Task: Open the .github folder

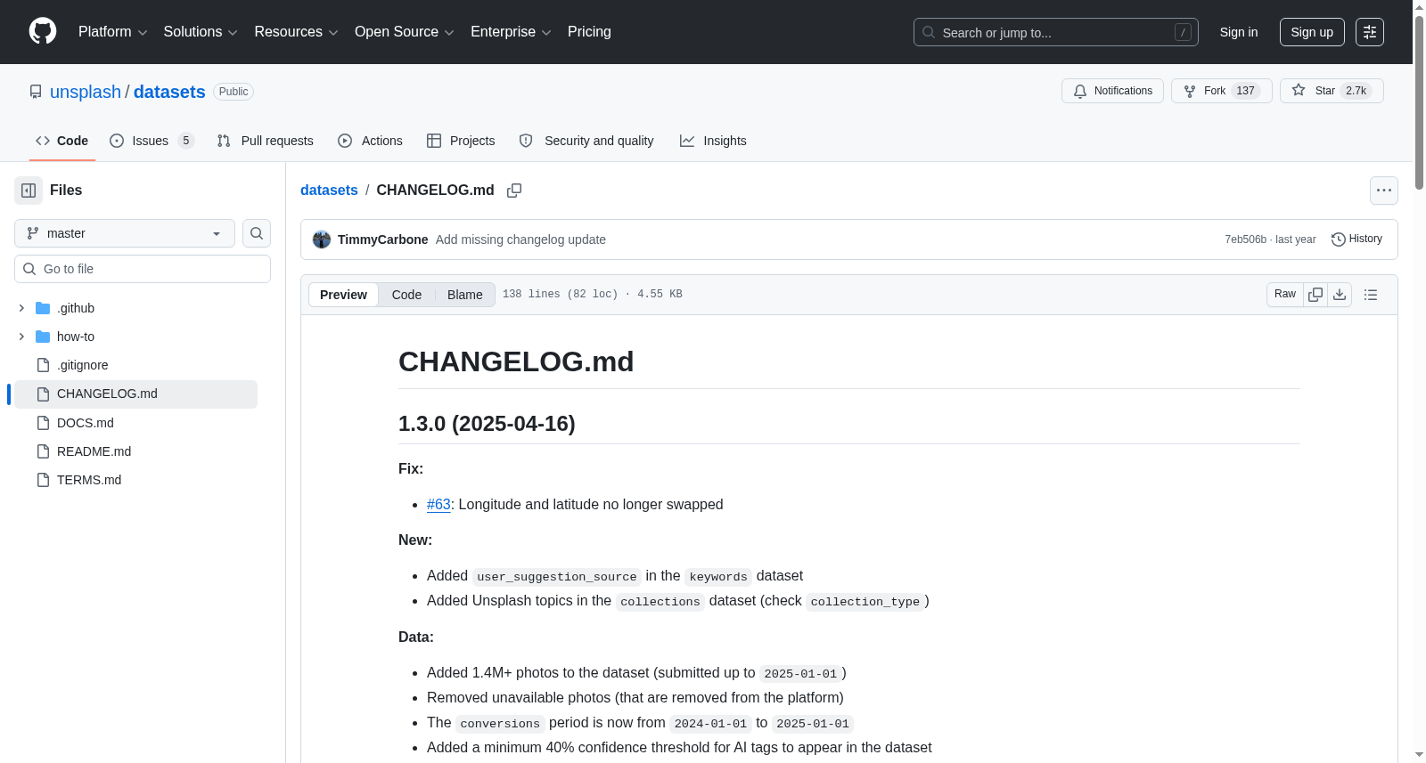Action: point(76,308)
